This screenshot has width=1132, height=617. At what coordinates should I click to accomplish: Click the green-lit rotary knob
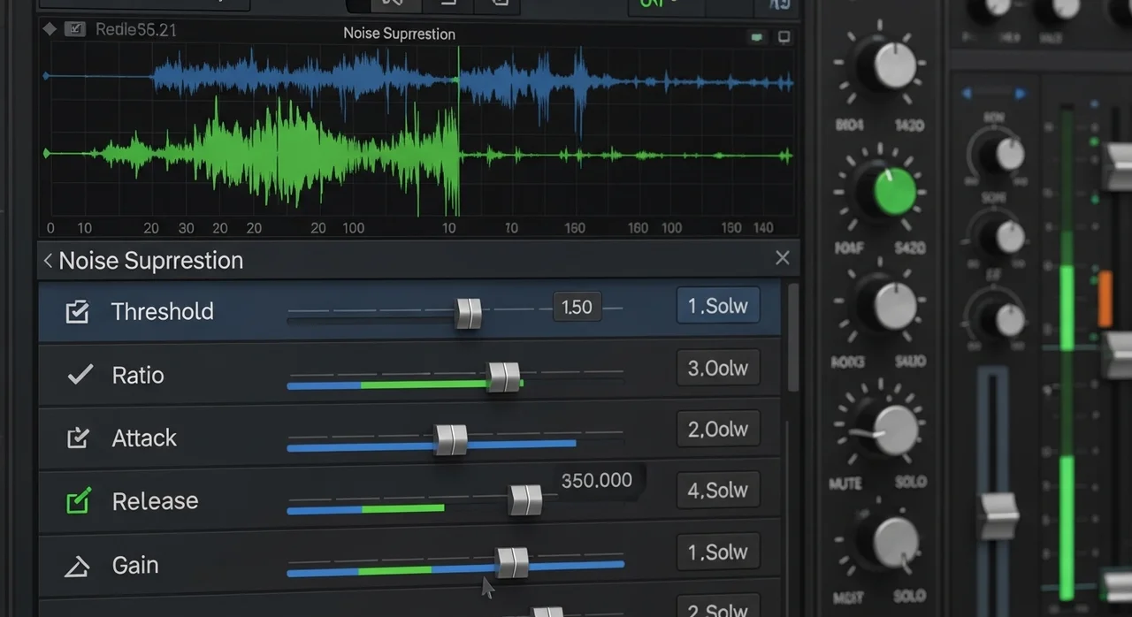(893, 192)
